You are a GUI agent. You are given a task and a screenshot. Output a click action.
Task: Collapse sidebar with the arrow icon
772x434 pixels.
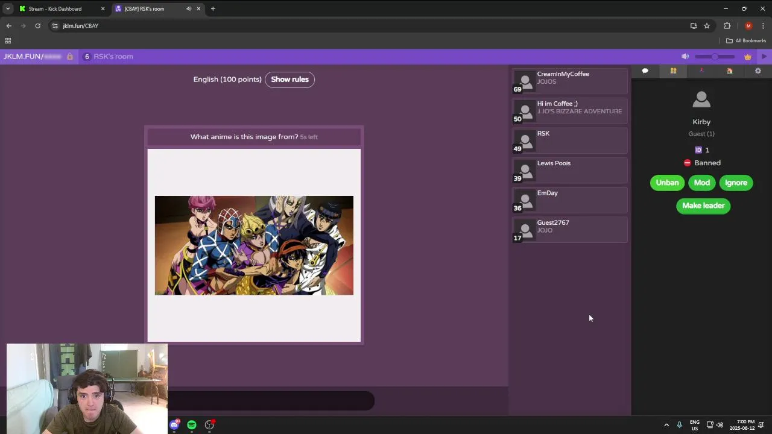coord(764,57)
